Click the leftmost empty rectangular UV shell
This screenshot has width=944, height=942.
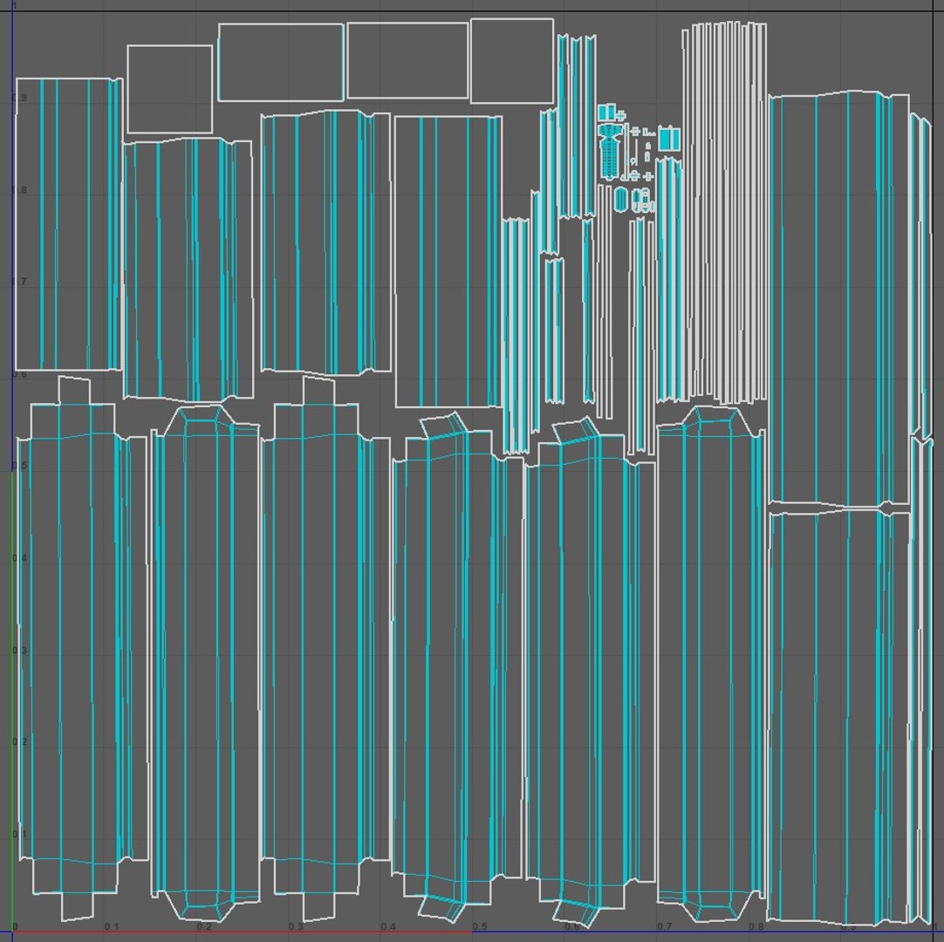[x=170, y=89]
